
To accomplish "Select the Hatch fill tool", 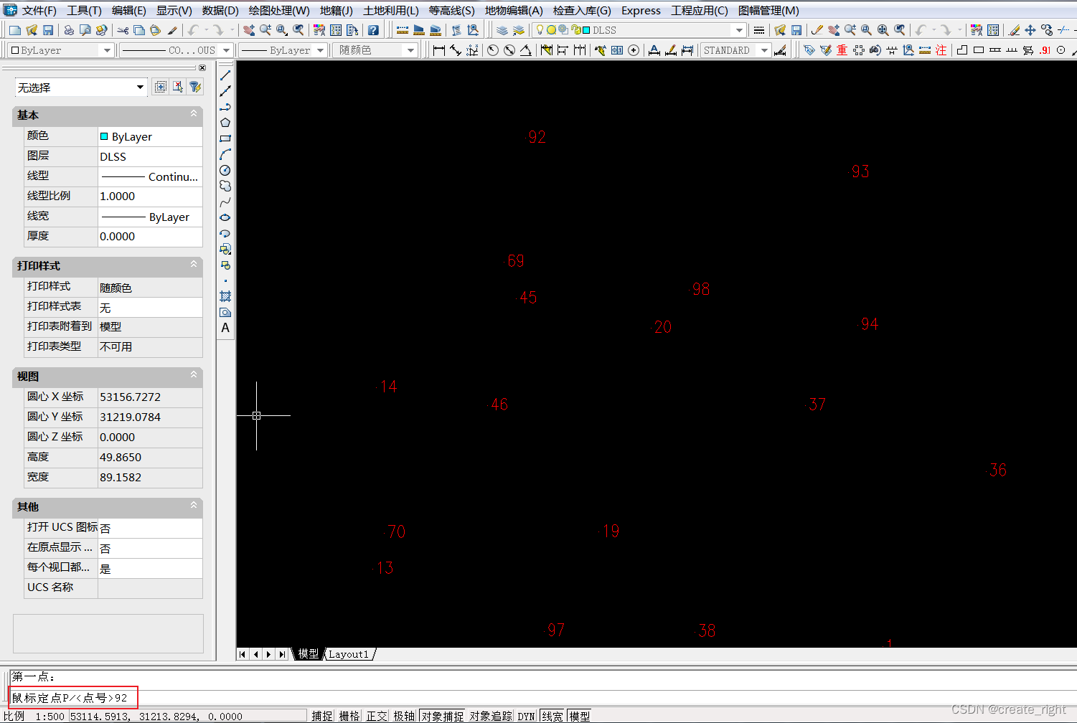I will pyautogui.click(x=225, y=296).
